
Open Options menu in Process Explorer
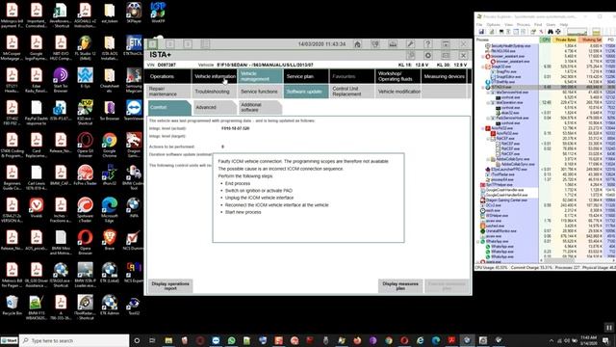[x=494, y=24]
